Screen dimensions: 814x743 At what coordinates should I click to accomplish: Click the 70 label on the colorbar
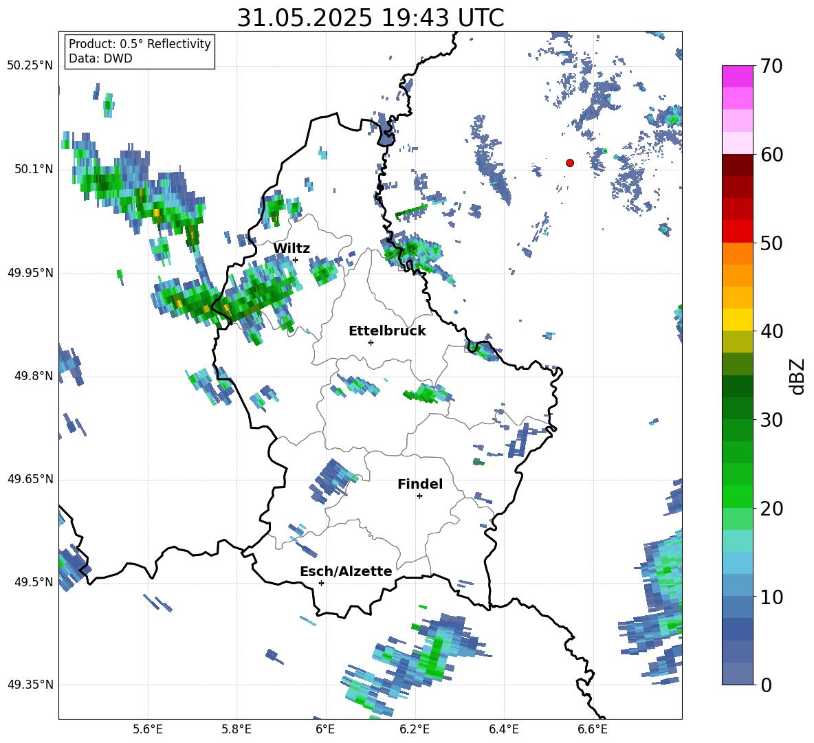[x=771, y=66]
